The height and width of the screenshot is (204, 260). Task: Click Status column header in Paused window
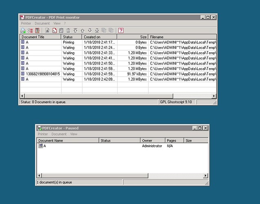(x=120, y=140)
